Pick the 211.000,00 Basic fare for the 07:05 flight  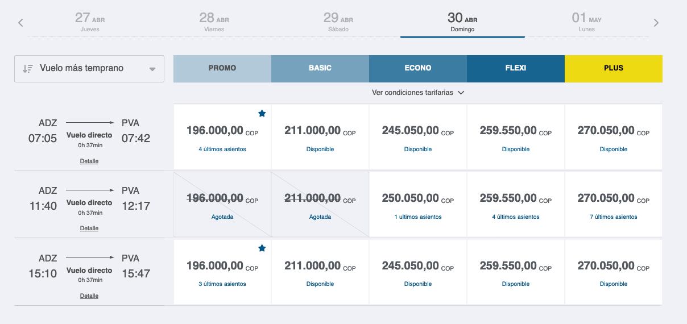[320, 137]
